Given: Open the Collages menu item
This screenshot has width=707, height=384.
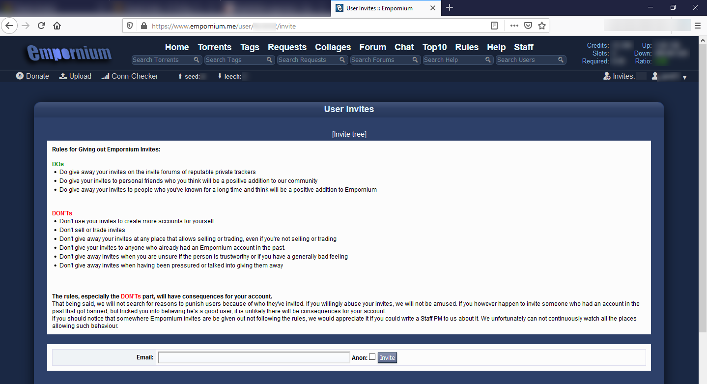Looking at the screenshot, I should 333,47.
